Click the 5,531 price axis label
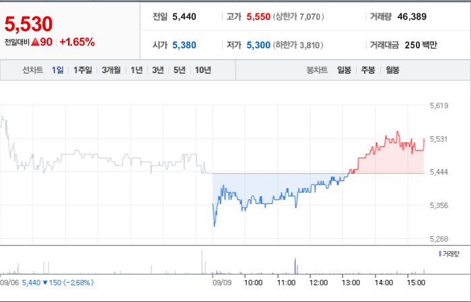Viewport: 471px width, 302px height. 439,139
